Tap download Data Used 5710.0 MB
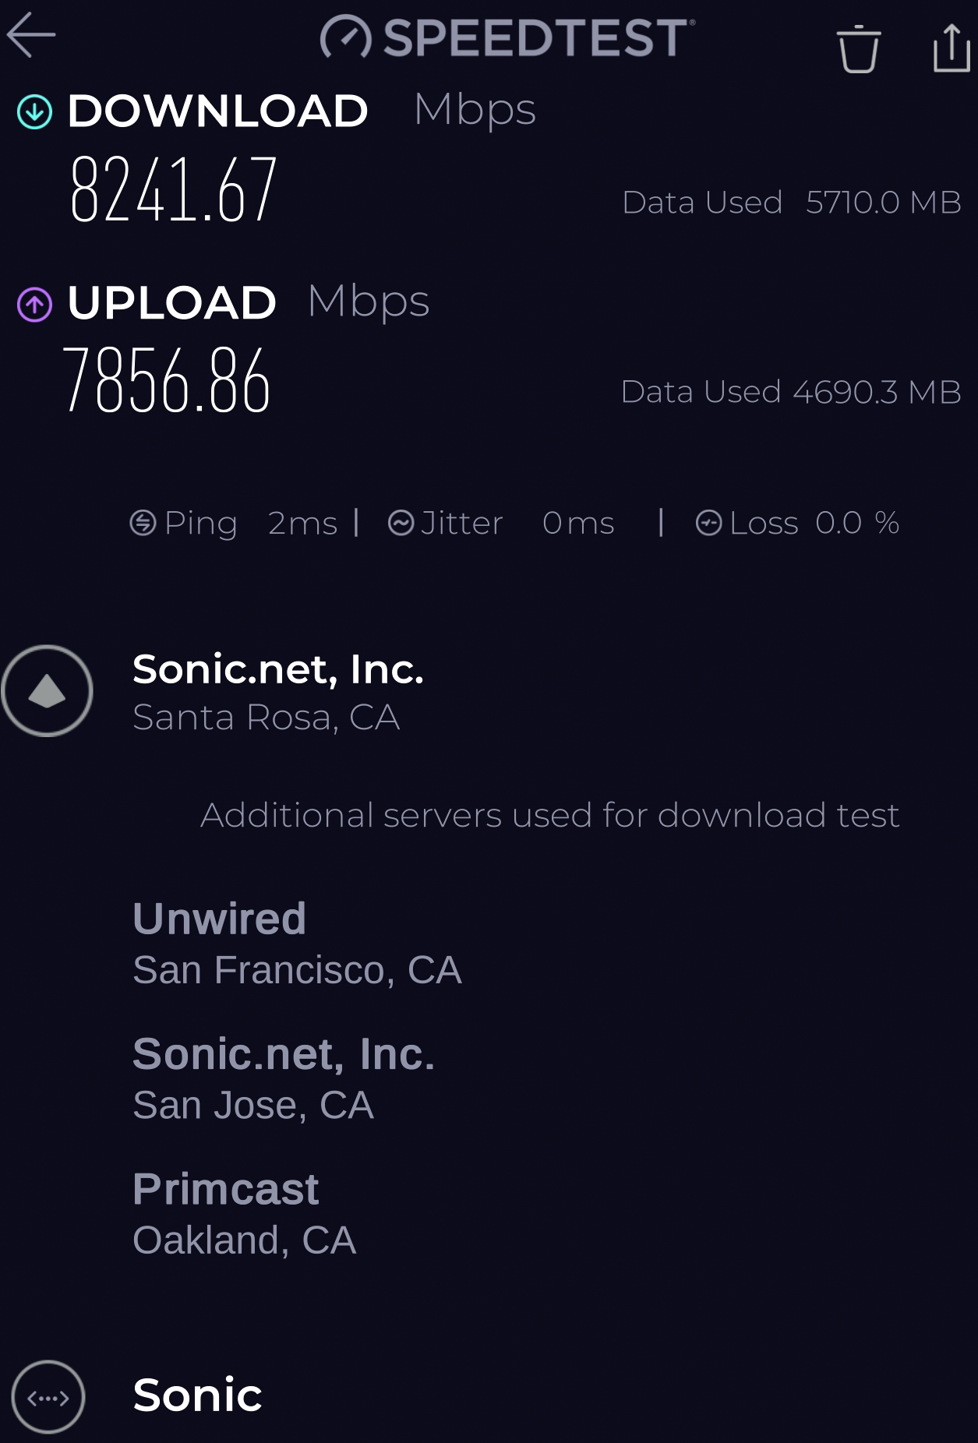Image resolution: width=978 pixels, height=1443 pixels. coord(791,203)
